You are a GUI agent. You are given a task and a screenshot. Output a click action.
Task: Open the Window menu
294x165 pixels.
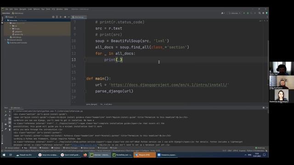[x=60, y=9]
